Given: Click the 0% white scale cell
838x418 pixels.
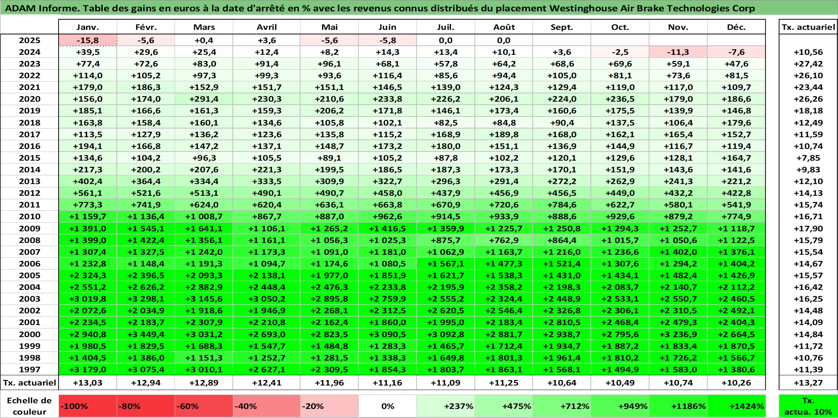Looking at the screenshot, I should pos(387,406).
